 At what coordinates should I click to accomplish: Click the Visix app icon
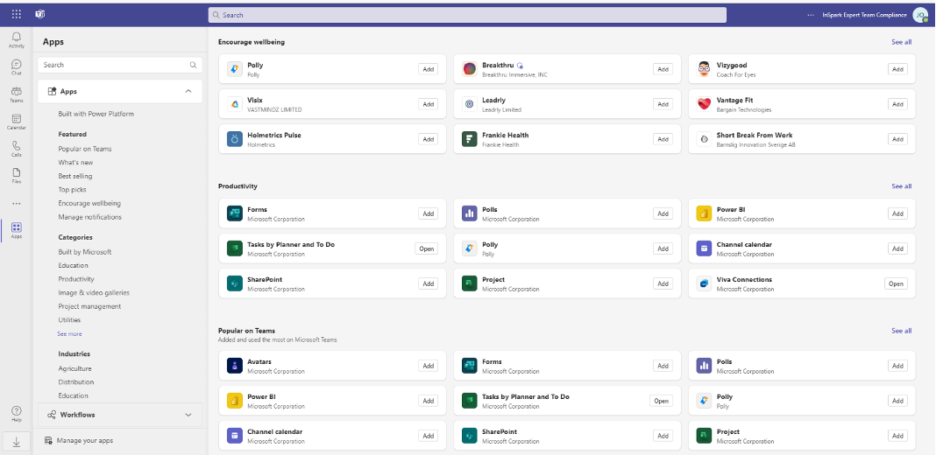coord(235,104)
